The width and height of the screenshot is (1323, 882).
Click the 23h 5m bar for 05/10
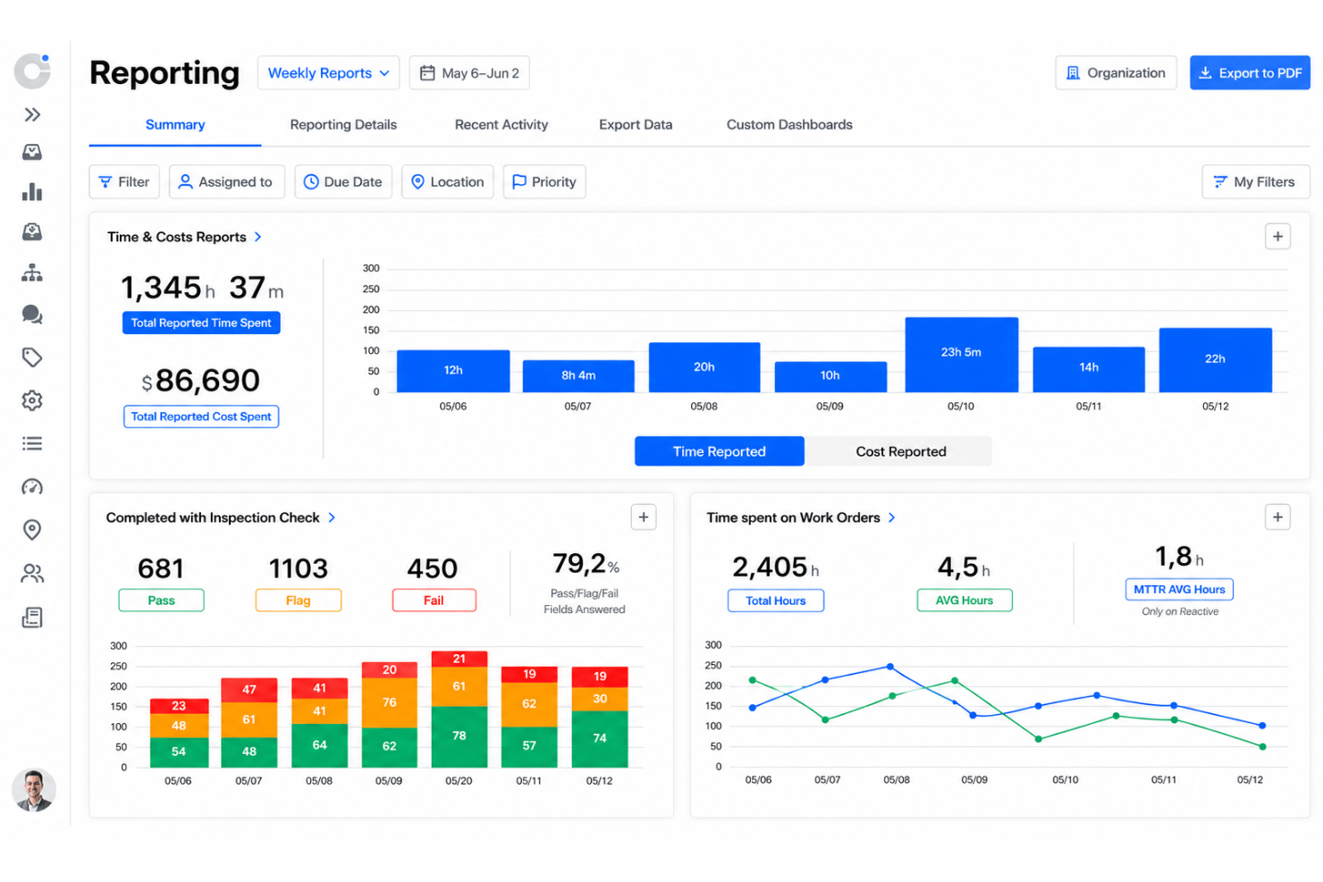coord(961,355)
